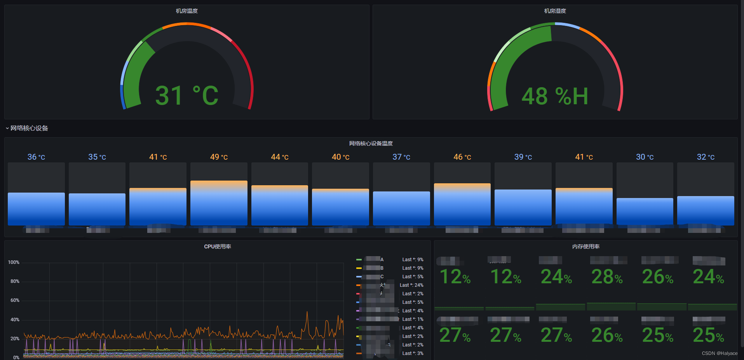Click the green color swatch beside series A
This screenshot has height=360, width=744.
[358, 259]
